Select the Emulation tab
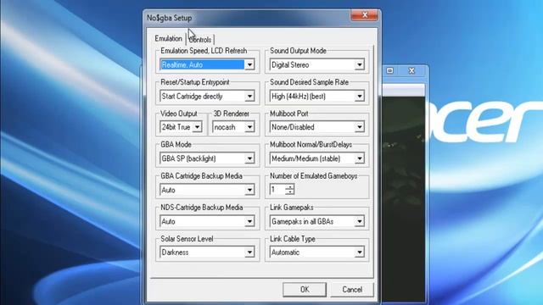The height and width of the screenshot is (305, 543). (168, 38)
